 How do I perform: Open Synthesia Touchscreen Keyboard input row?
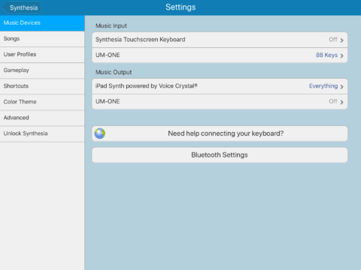pyautogui.click(x=220, y=40)
